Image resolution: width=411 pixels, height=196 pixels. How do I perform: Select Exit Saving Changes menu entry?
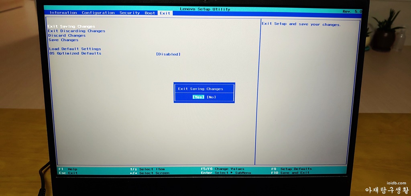point(71,26)
